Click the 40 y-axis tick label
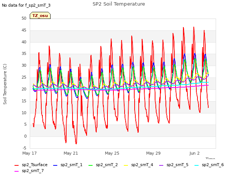The height and width of the screenshot is (178, 238). click(24, 42)
